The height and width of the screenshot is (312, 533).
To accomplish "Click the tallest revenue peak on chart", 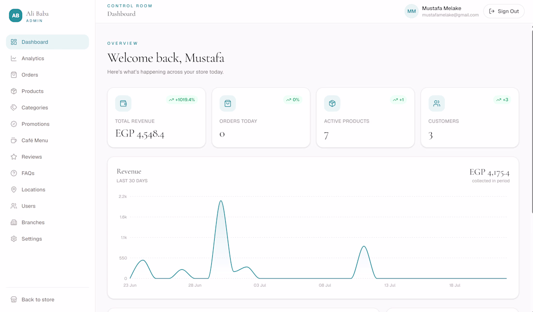I will 221,201.
